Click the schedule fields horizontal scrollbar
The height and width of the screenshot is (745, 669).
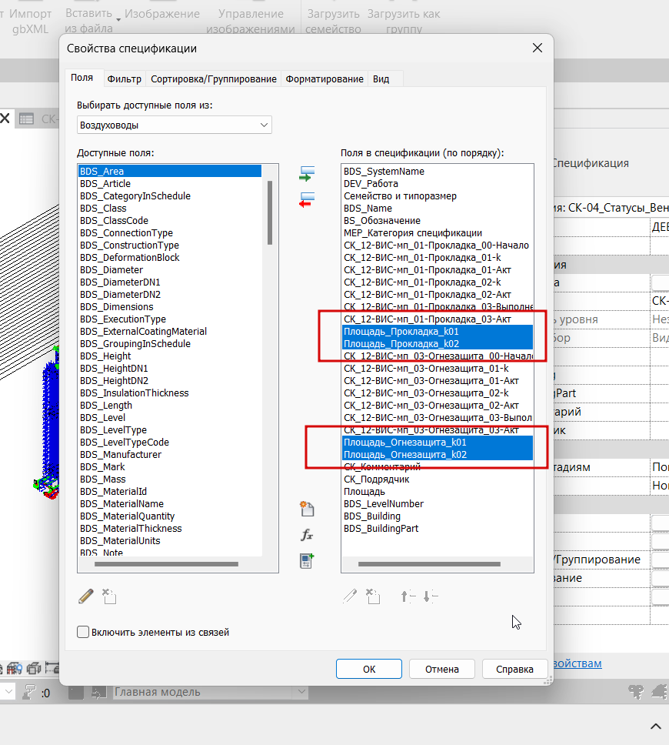(x=429, y=564)
